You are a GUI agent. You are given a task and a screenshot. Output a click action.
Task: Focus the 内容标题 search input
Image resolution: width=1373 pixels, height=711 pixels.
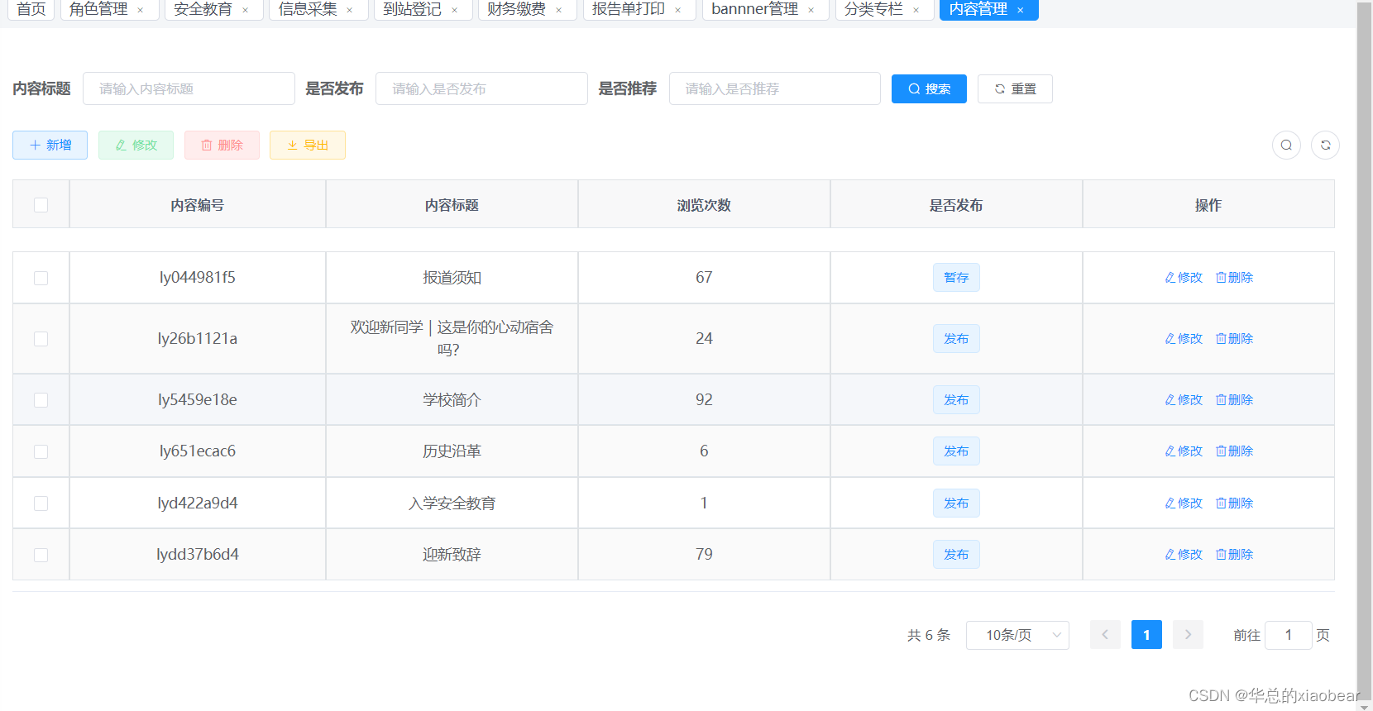[x=189, y=88]
